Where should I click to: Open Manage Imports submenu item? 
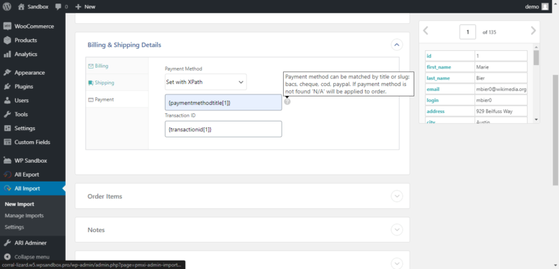pos(24,216)
